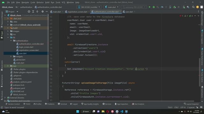The image size is (204, 114).
Task: Collapse all nodes in the Project panel
Action: pos(37,12)
